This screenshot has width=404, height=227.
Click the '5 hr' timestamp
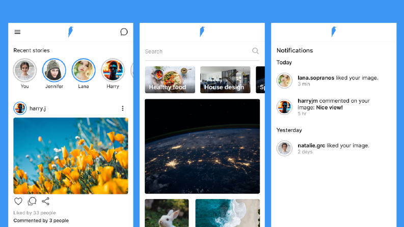[302, 114]
